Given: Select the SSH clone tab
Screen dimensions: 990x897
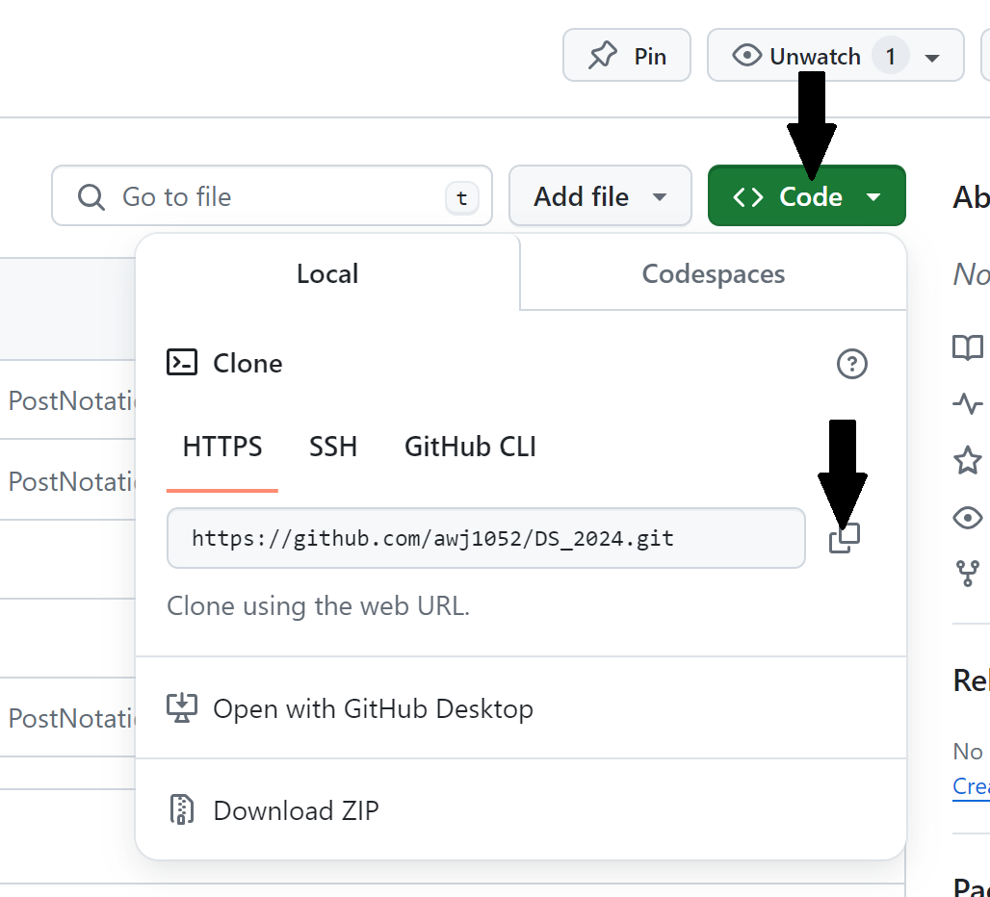Looking at the screenshot, I should [x=333, y=447].
